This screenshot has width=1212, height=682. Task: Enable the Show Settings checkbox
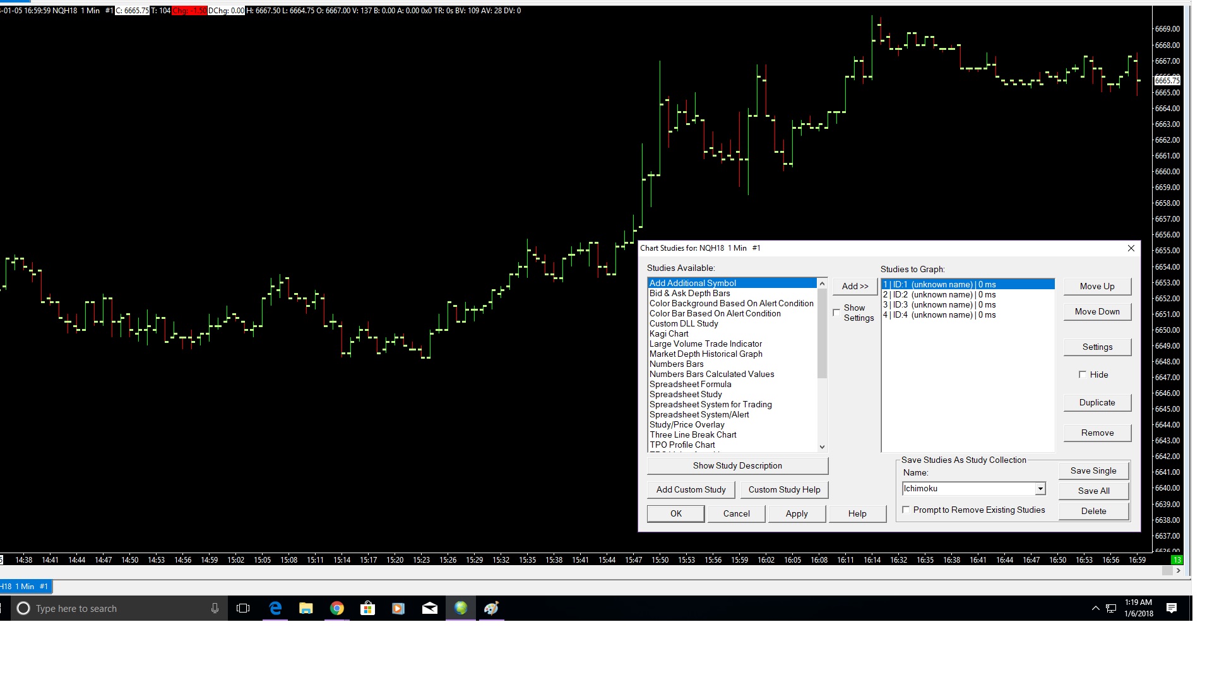(x=836, y=313)
